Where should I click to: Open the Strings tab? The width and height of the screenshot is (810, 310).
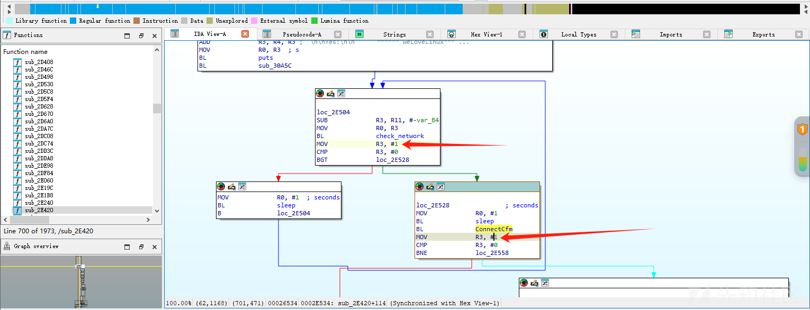click(394, 34)
